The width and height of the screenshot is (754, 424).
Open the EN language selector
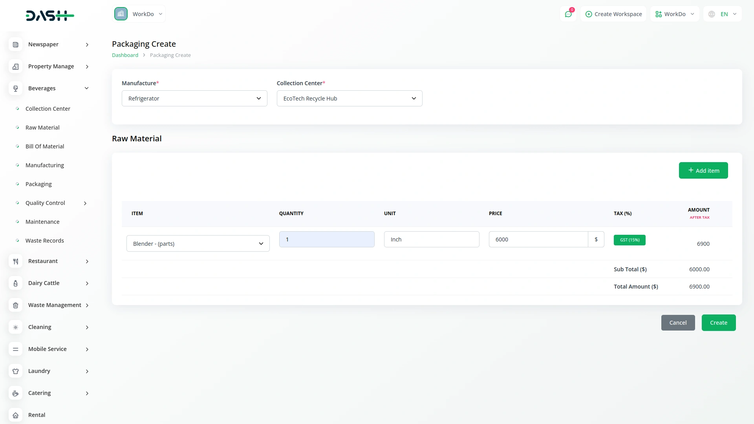(x=723, y=14)
